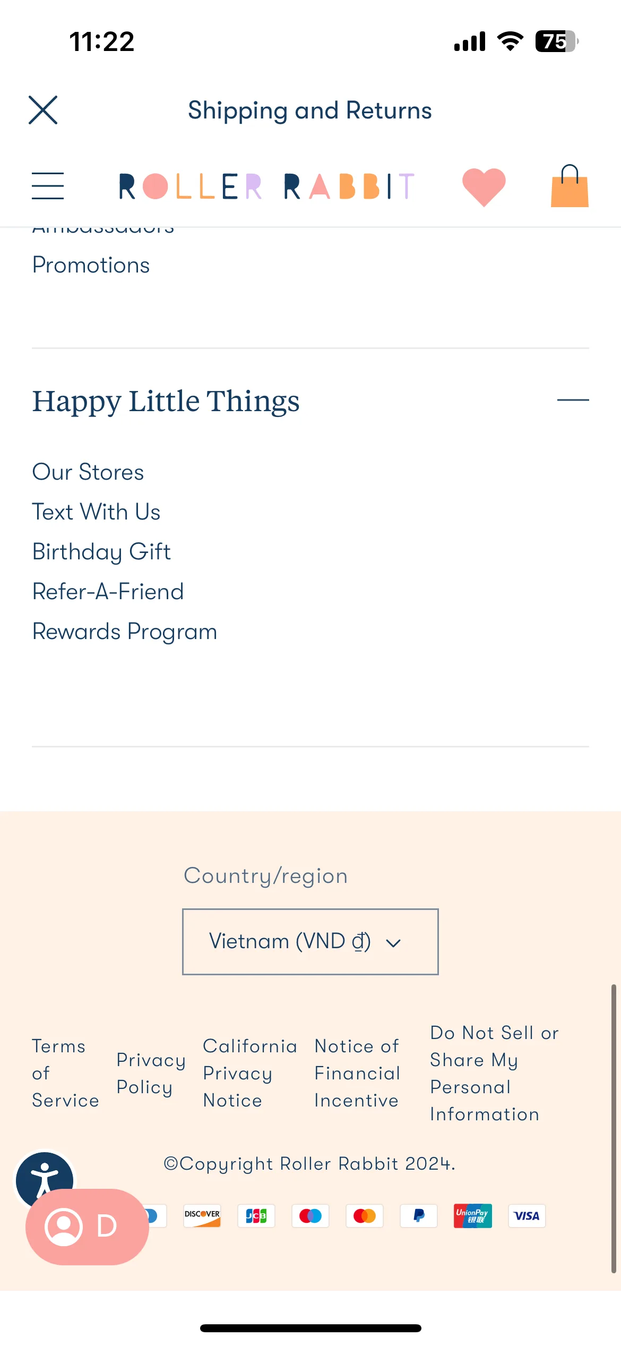Open Our Stores page
This screenshot has height=1345, width=621.
(88, 472)
